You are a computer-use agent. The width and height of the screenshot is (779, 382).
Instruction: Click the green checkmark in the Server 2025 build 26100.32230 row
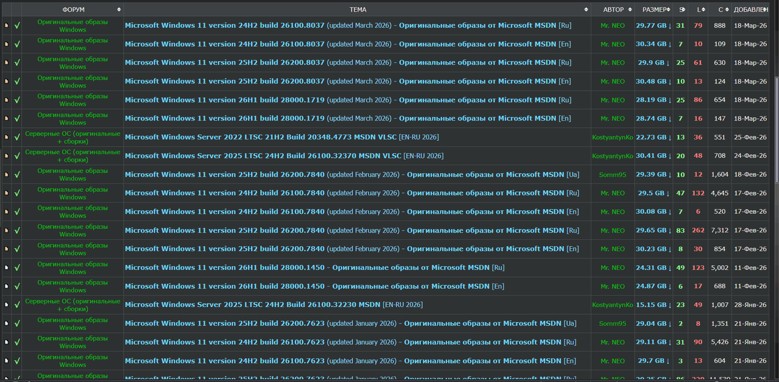pyautogui.click(x=17, y=305)
